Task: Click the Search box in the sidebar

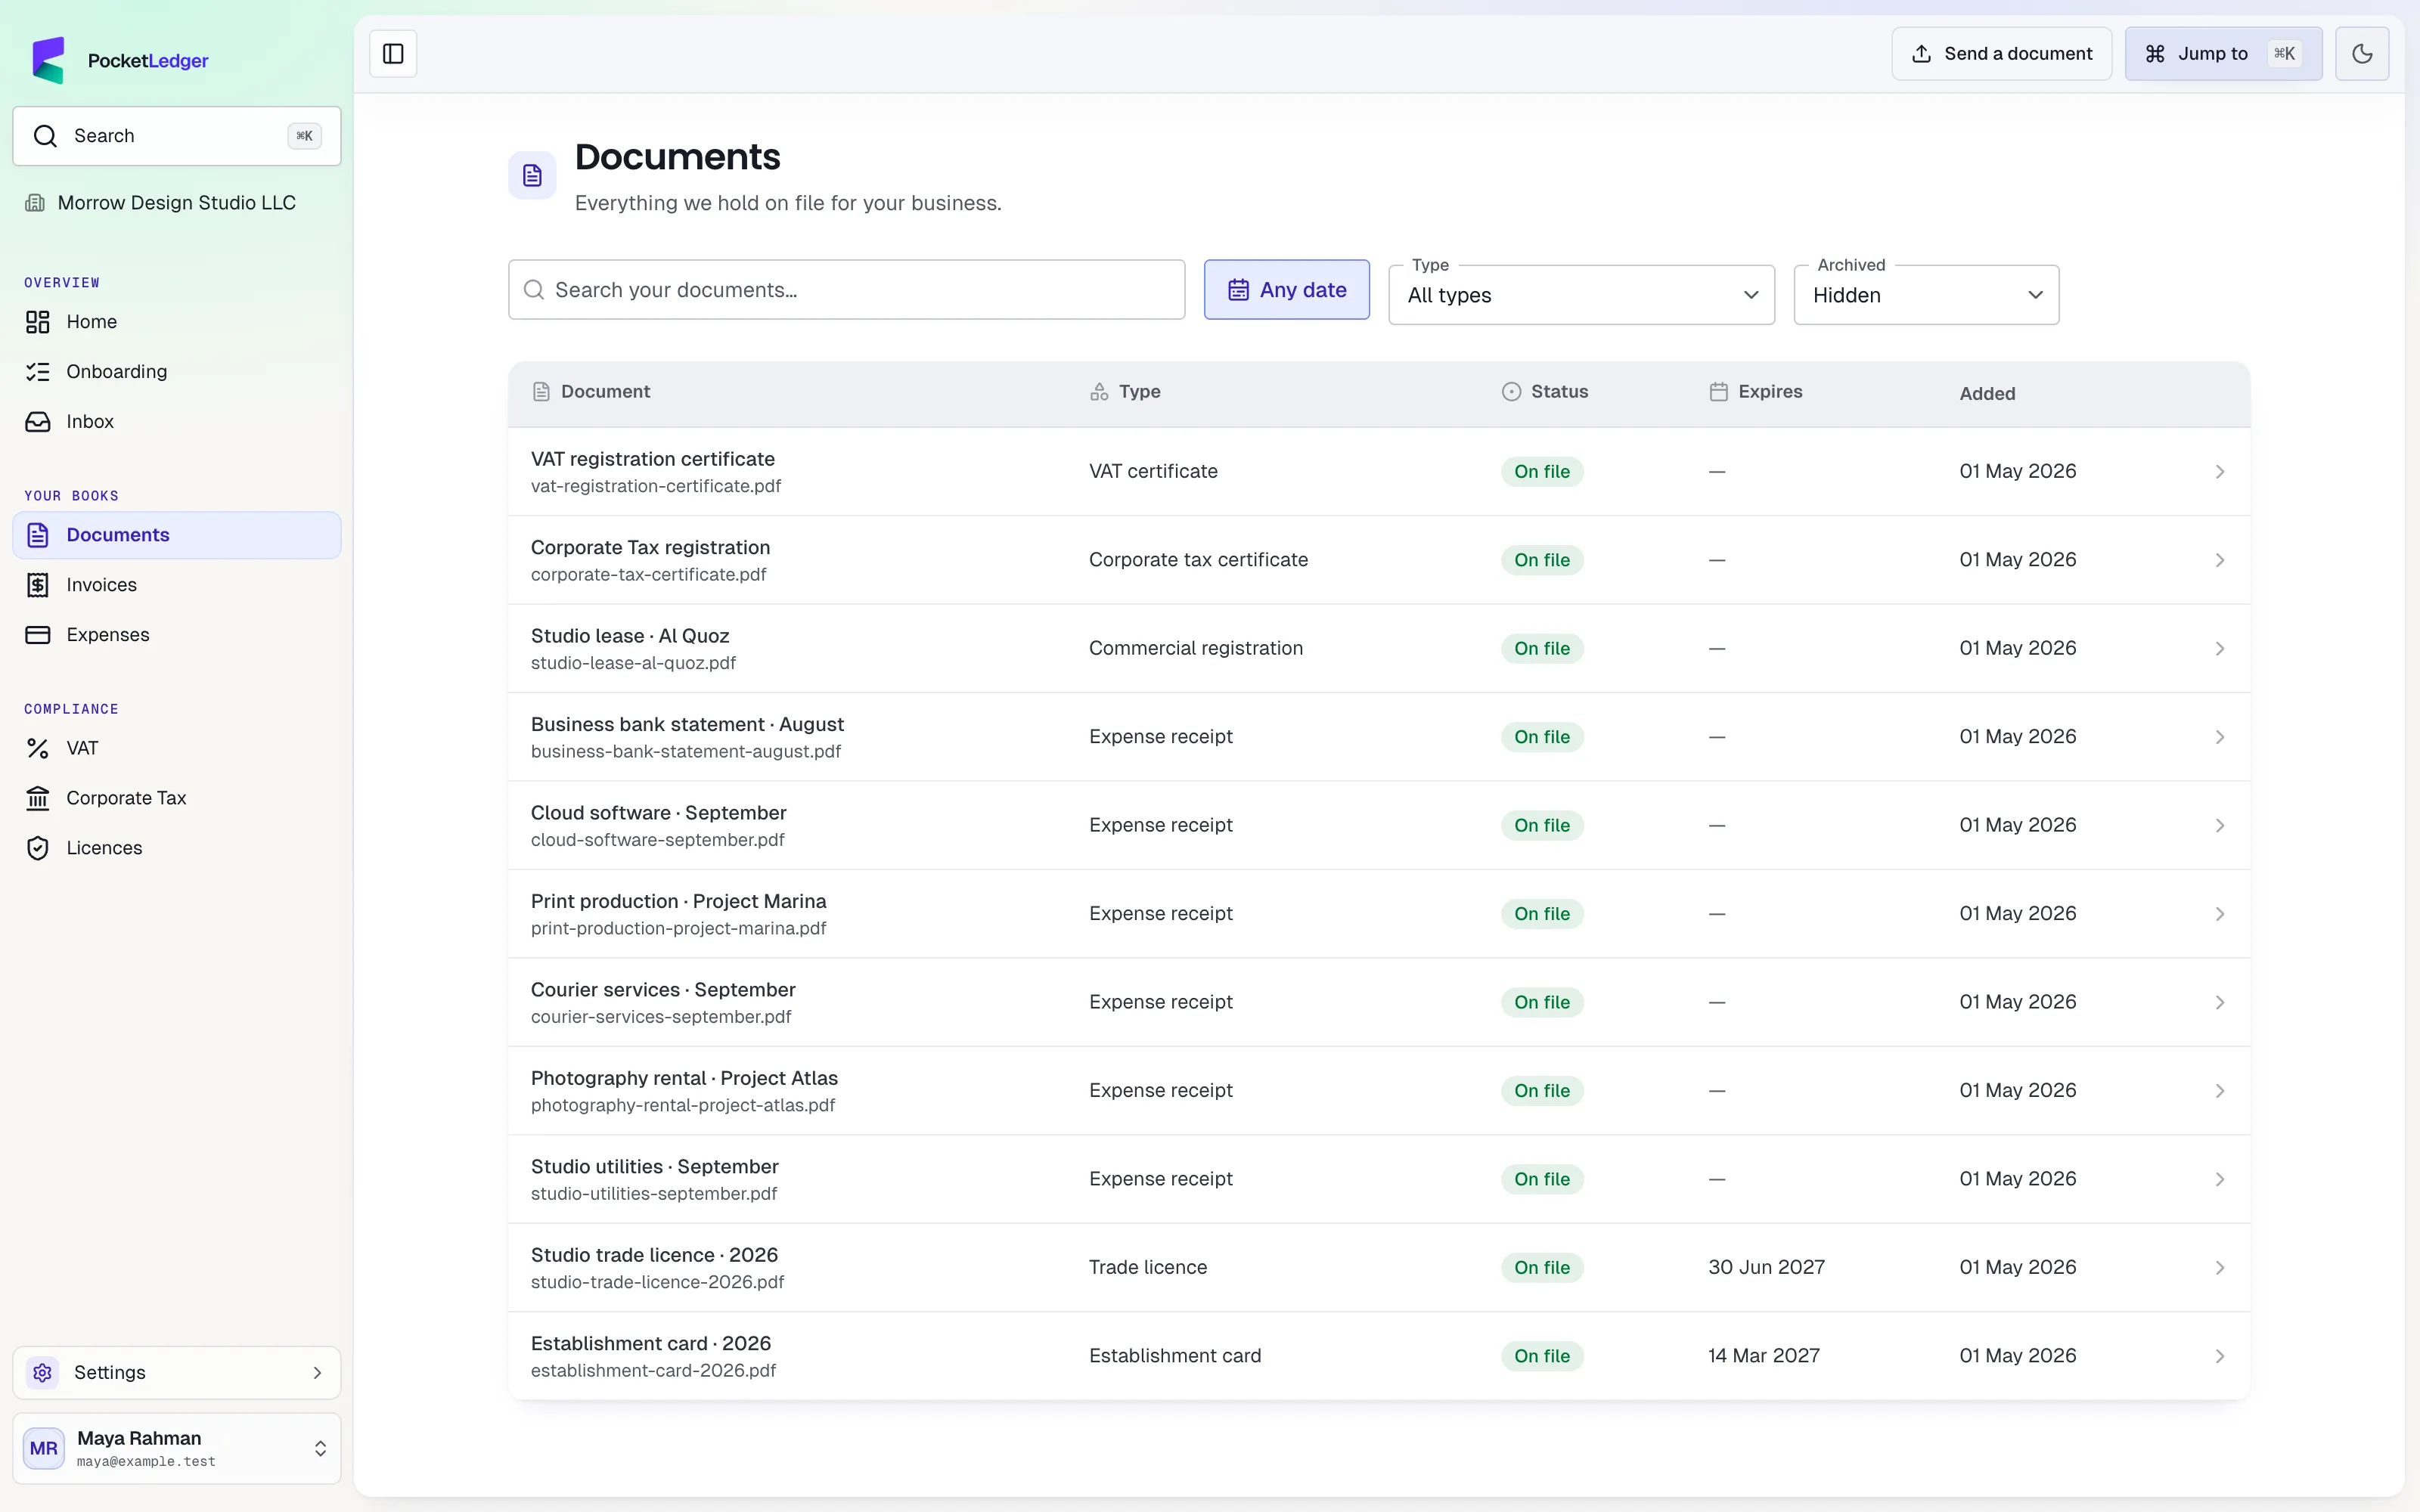Action: (x=177, y=136)
